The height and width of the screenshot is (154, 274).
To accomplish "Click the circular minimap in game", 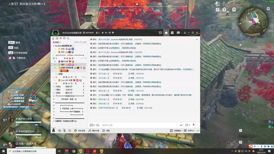I will 253,22.
